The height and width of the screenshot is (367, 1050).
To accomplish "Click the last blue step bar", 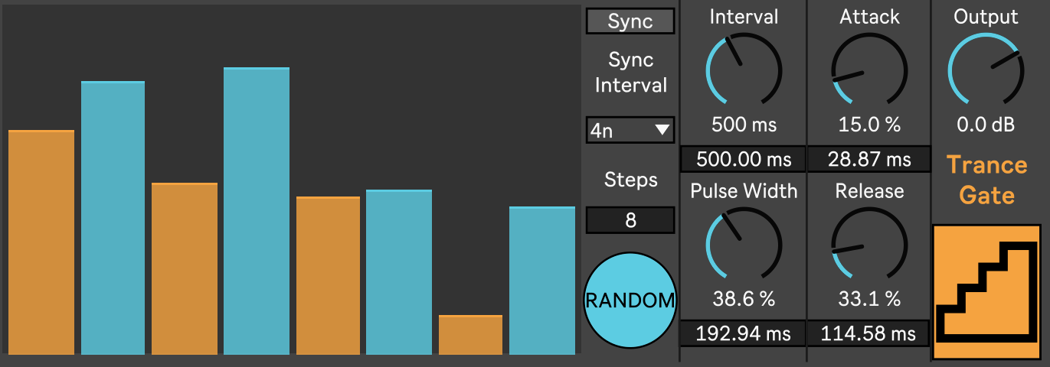I will click(541, 281).
